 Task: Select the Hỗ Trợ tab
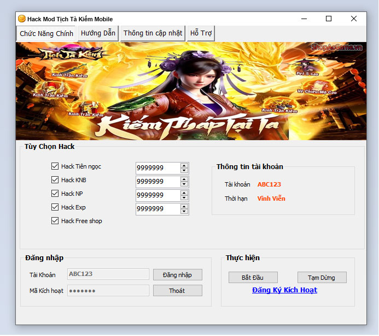201,33
